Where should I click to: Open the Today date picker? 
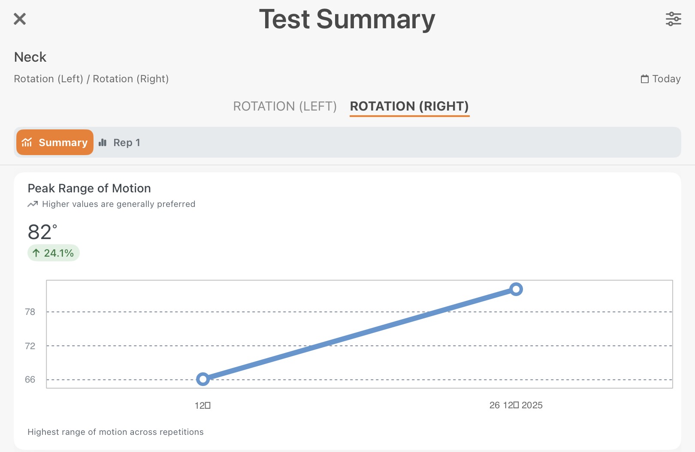pos(661,79)
